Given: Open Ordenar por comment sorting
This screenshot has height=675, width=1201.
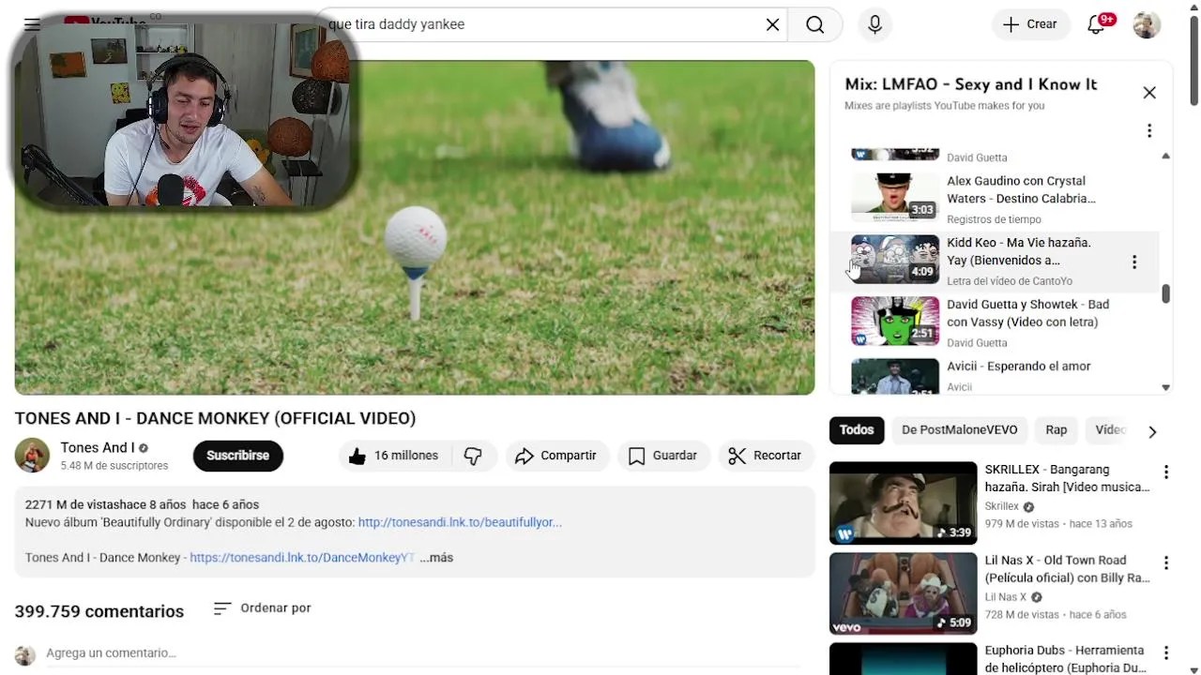Looking at the screenshot, I should [262, 608].
